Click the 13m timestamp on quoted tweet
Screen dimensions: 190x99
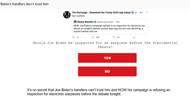(118, 22)
